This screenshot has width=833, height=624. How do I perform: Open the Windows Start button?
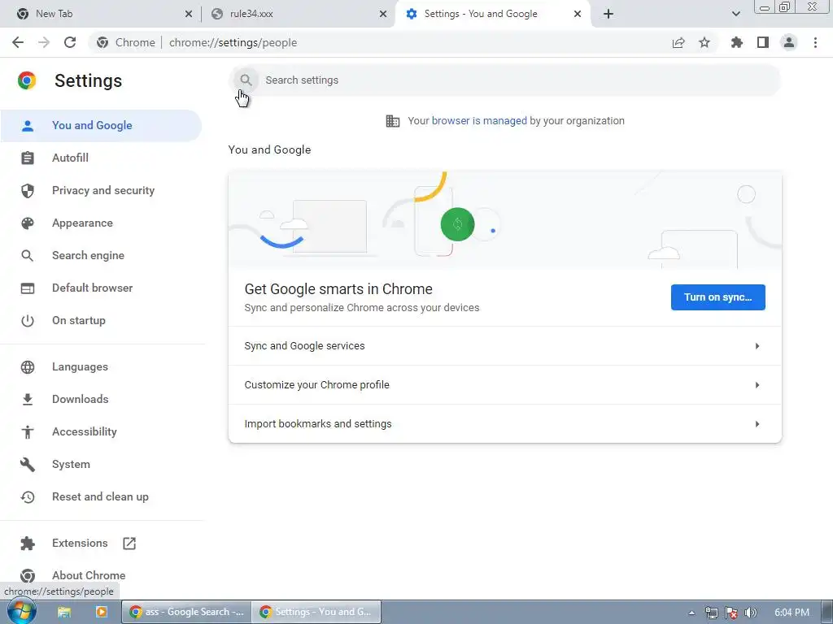21,612
